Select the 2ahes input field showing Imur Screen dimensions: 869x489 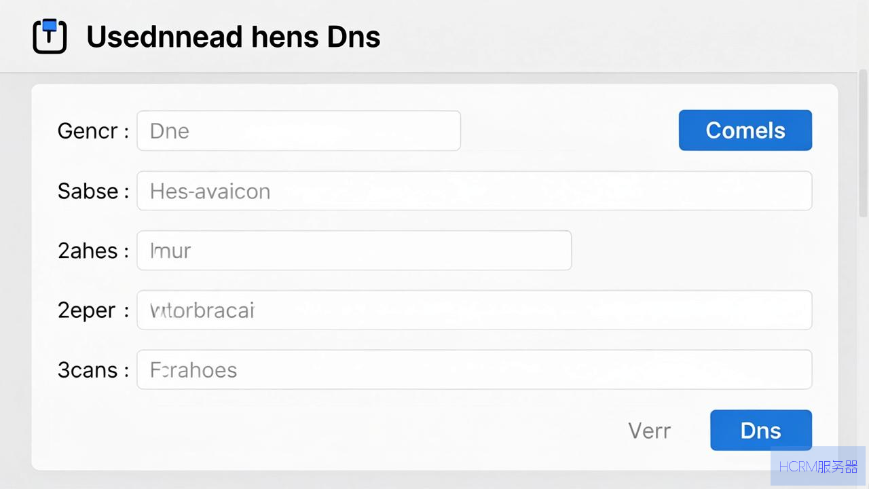pyautogui.click(x=354, y=251)
